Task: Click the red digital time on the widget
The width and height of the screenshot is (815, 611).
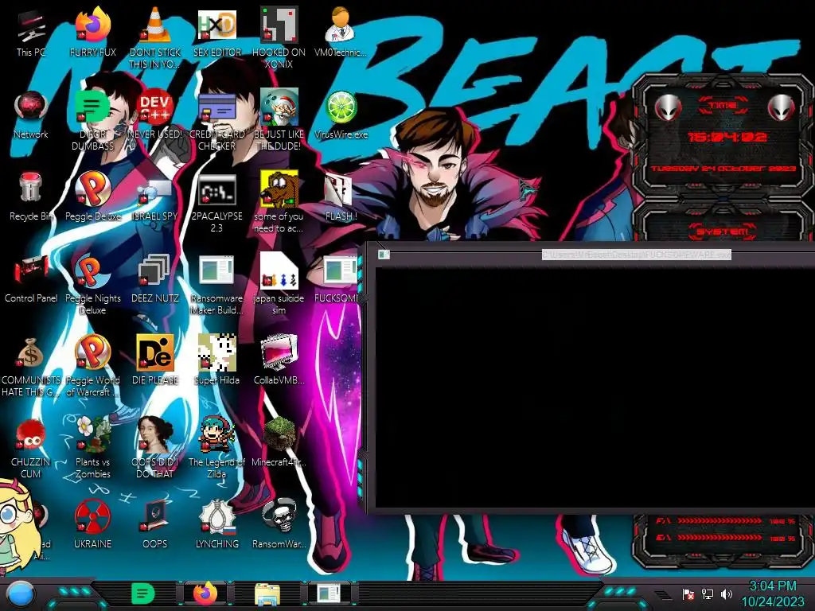Action: 727,137
